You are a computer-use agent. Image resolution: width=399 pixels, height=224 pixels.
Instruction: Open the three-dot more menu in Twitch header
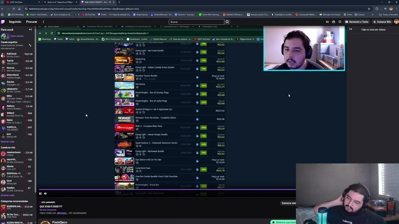pyautogui.click(x=43, y=22)
